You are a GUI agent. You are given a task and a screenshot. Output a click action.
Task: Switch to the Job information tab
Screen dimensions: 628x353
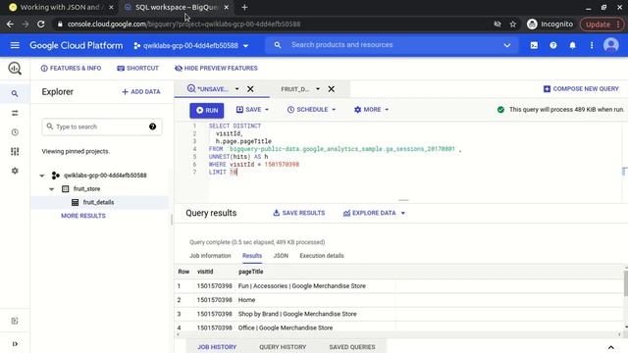210,256
